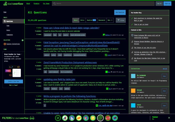Image resolution: width=175 pixels, height=122 pixels.
Task: Click the Log in button
Action: coord(159,4)
